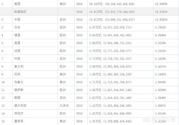Select the 澳大利亚 country entry
The image size is (179, 125).
[20, 106]
